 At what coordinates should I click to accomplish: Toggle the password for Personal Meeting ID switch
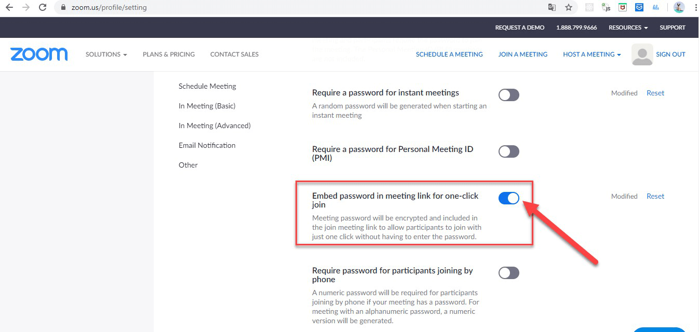[x=508, y=151]
